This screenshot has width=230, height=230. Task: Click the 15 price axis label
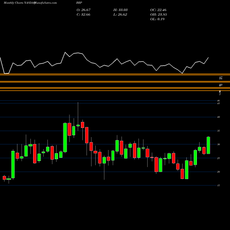pos(218,185)
